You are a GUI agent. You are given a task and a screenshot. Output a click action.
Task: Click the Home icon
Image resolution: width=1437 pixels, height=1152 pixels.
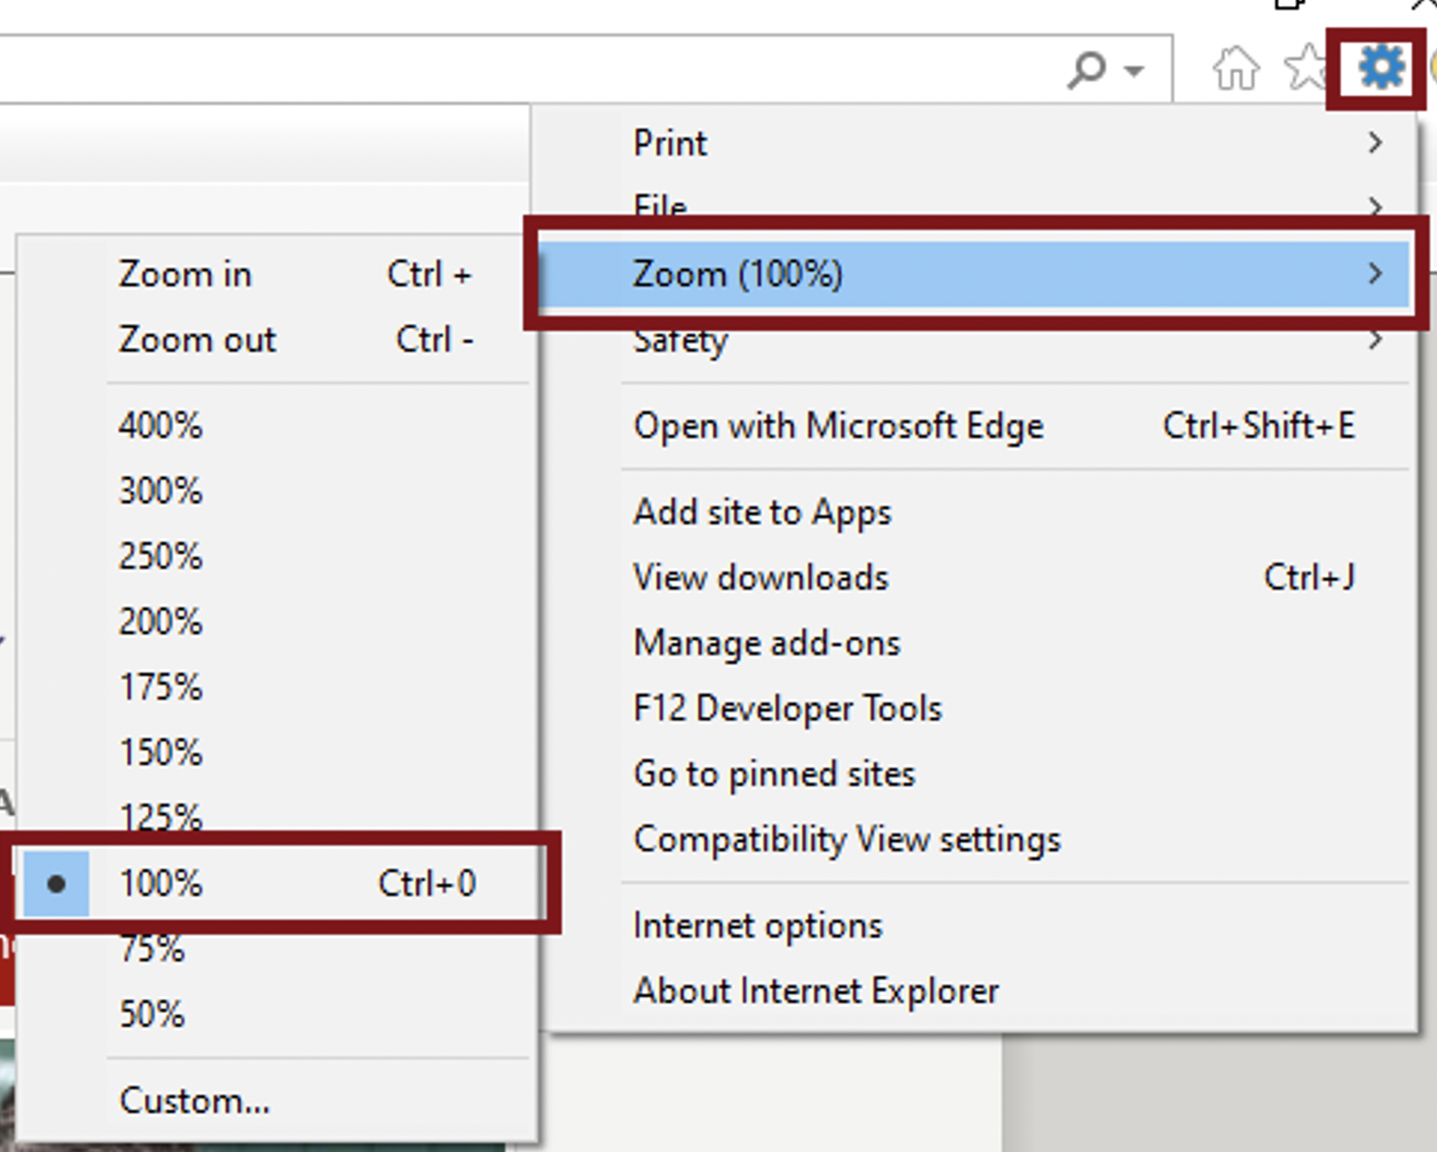coord(1235,69)
